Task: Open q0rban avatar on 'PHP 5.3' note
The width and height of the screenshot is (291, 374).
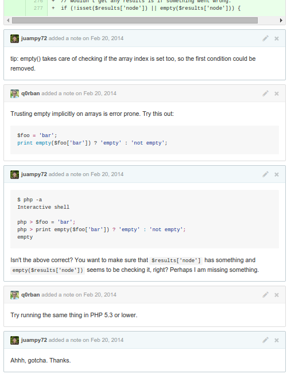Action: [x=14, y=295]
